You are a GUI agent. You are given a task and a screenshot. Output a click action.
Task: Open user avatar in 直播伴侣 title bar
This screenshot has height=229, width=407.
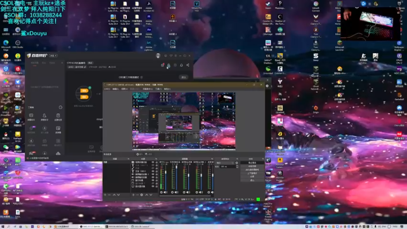point(158,56)
